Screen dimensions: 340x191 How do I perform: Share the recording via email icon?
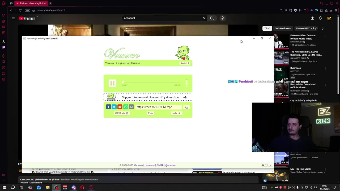(131, 107)
